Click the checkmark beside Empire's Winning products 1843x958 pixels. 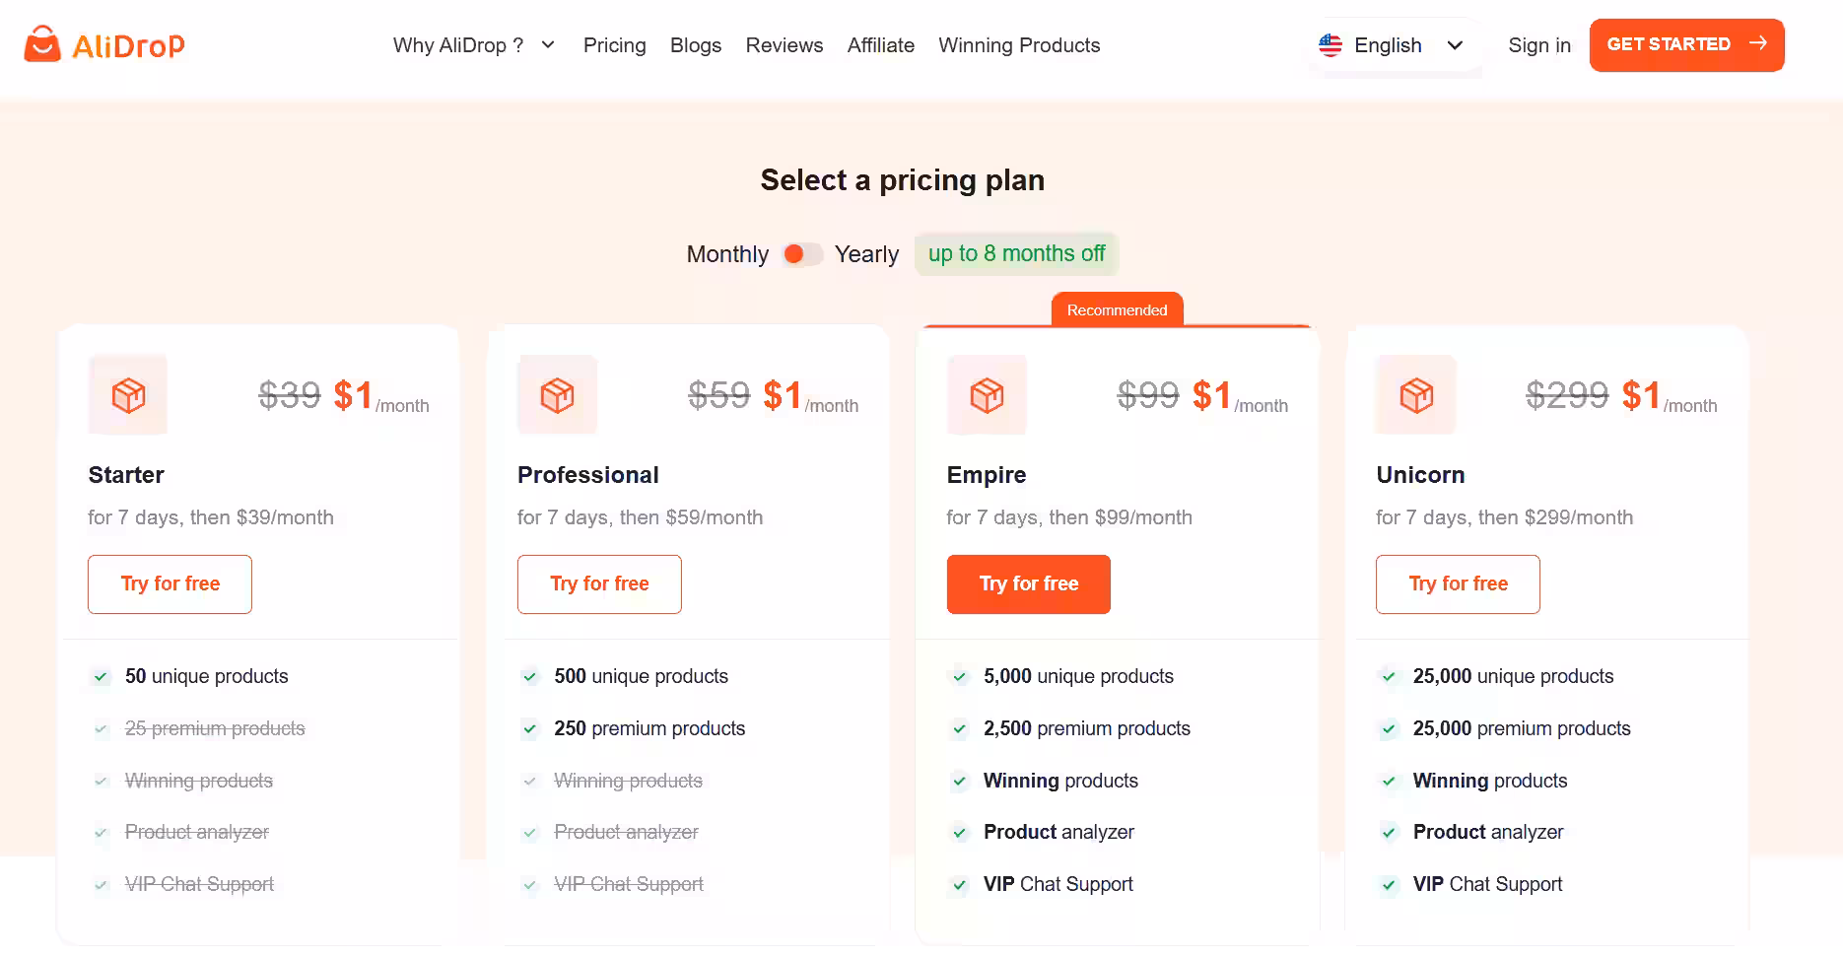(959, 781)
